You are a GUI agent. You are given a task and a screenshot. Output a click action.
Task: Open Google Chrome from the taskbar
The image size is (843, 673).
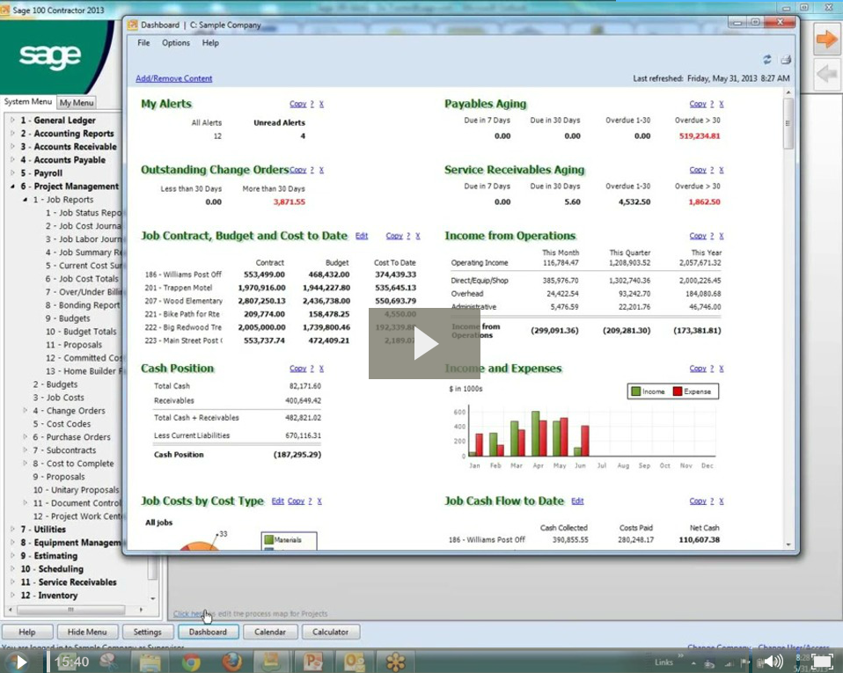coord(191,662)
